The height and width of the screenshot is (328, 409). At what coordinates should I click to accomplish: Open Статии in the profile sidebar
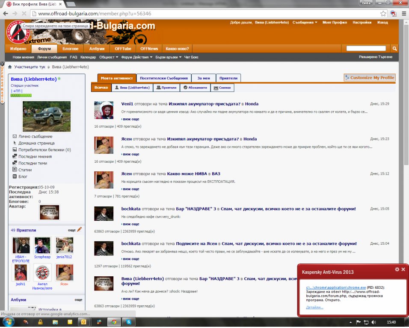click(25, 170)
